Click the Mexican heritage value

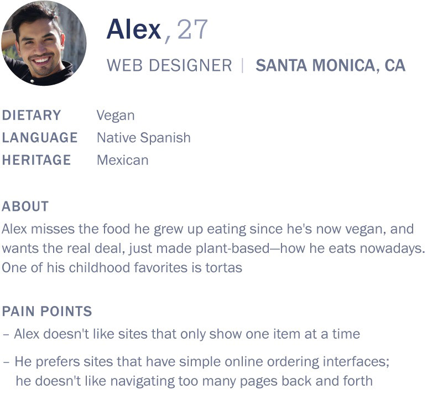pyautogui.click(x=123, y=160)
